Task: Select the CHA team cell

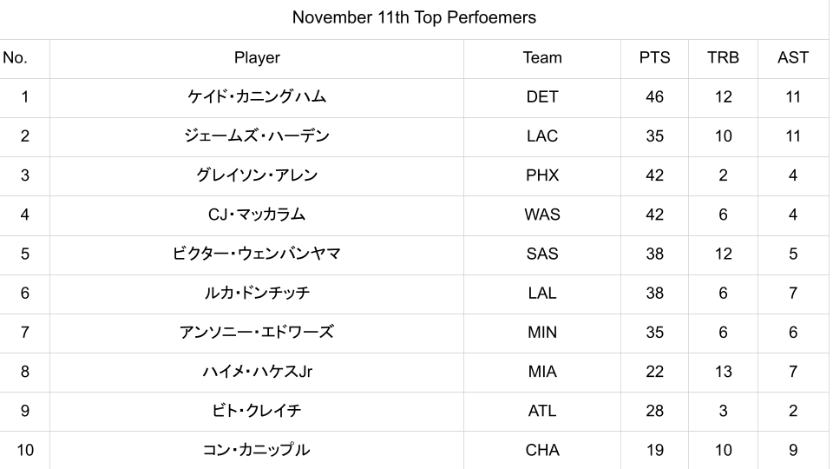Action: [542, 450]
